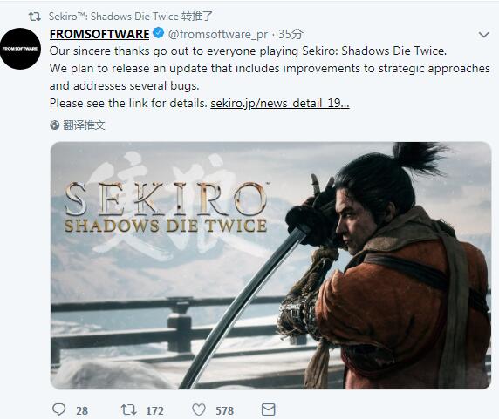Viewport: 499px width, 419px height.
Task: Like the tweet with heart icon
Action: [x=199, y=409]
